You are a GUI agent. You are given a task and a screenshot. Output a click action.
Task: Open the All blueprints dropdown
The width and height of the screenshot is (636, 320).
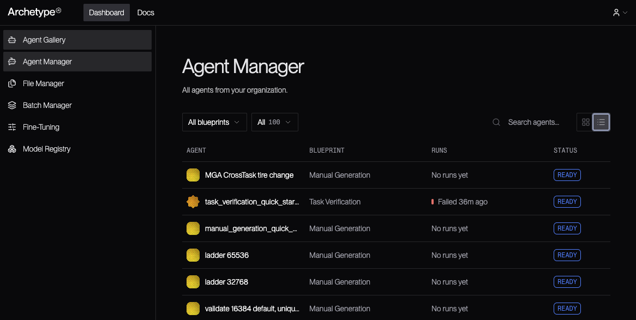(x=214, y=122)
